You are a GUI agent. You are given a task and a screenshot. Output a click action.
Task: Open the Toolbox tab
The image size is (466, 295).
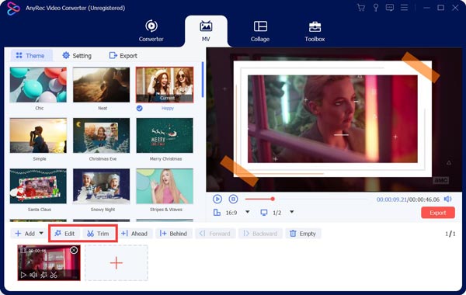pyautogui.click(x=315, y=30)
